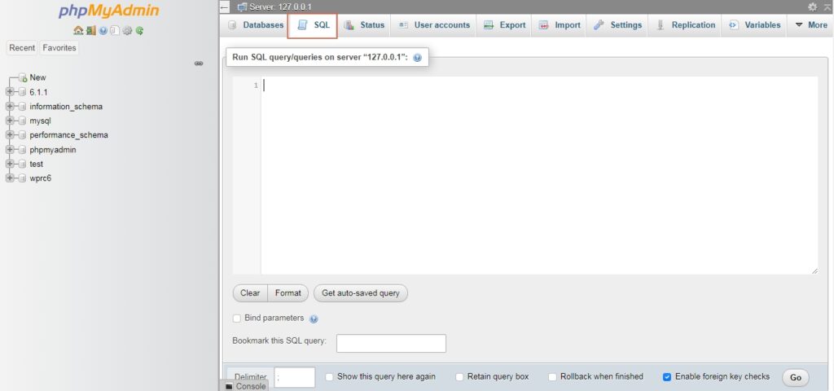Select the SQL tab

(x=313, y=25)
